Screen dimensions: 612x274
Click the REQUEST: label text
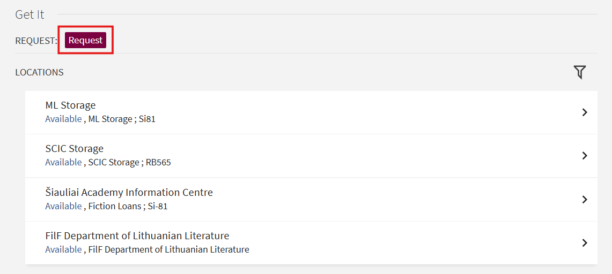[x=36, y=41]
